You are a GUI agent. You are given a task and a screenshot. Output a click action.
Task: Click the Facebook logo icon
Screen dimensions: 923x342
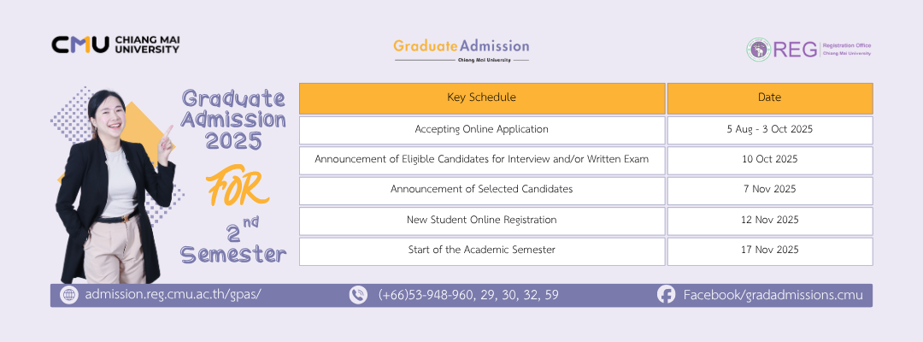(666, 295)
